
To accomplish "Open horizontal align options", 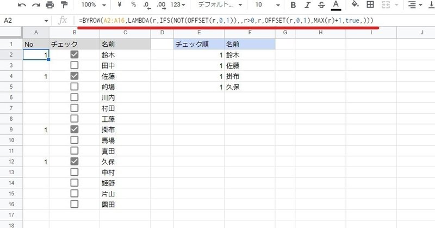I will pos(415,5).
